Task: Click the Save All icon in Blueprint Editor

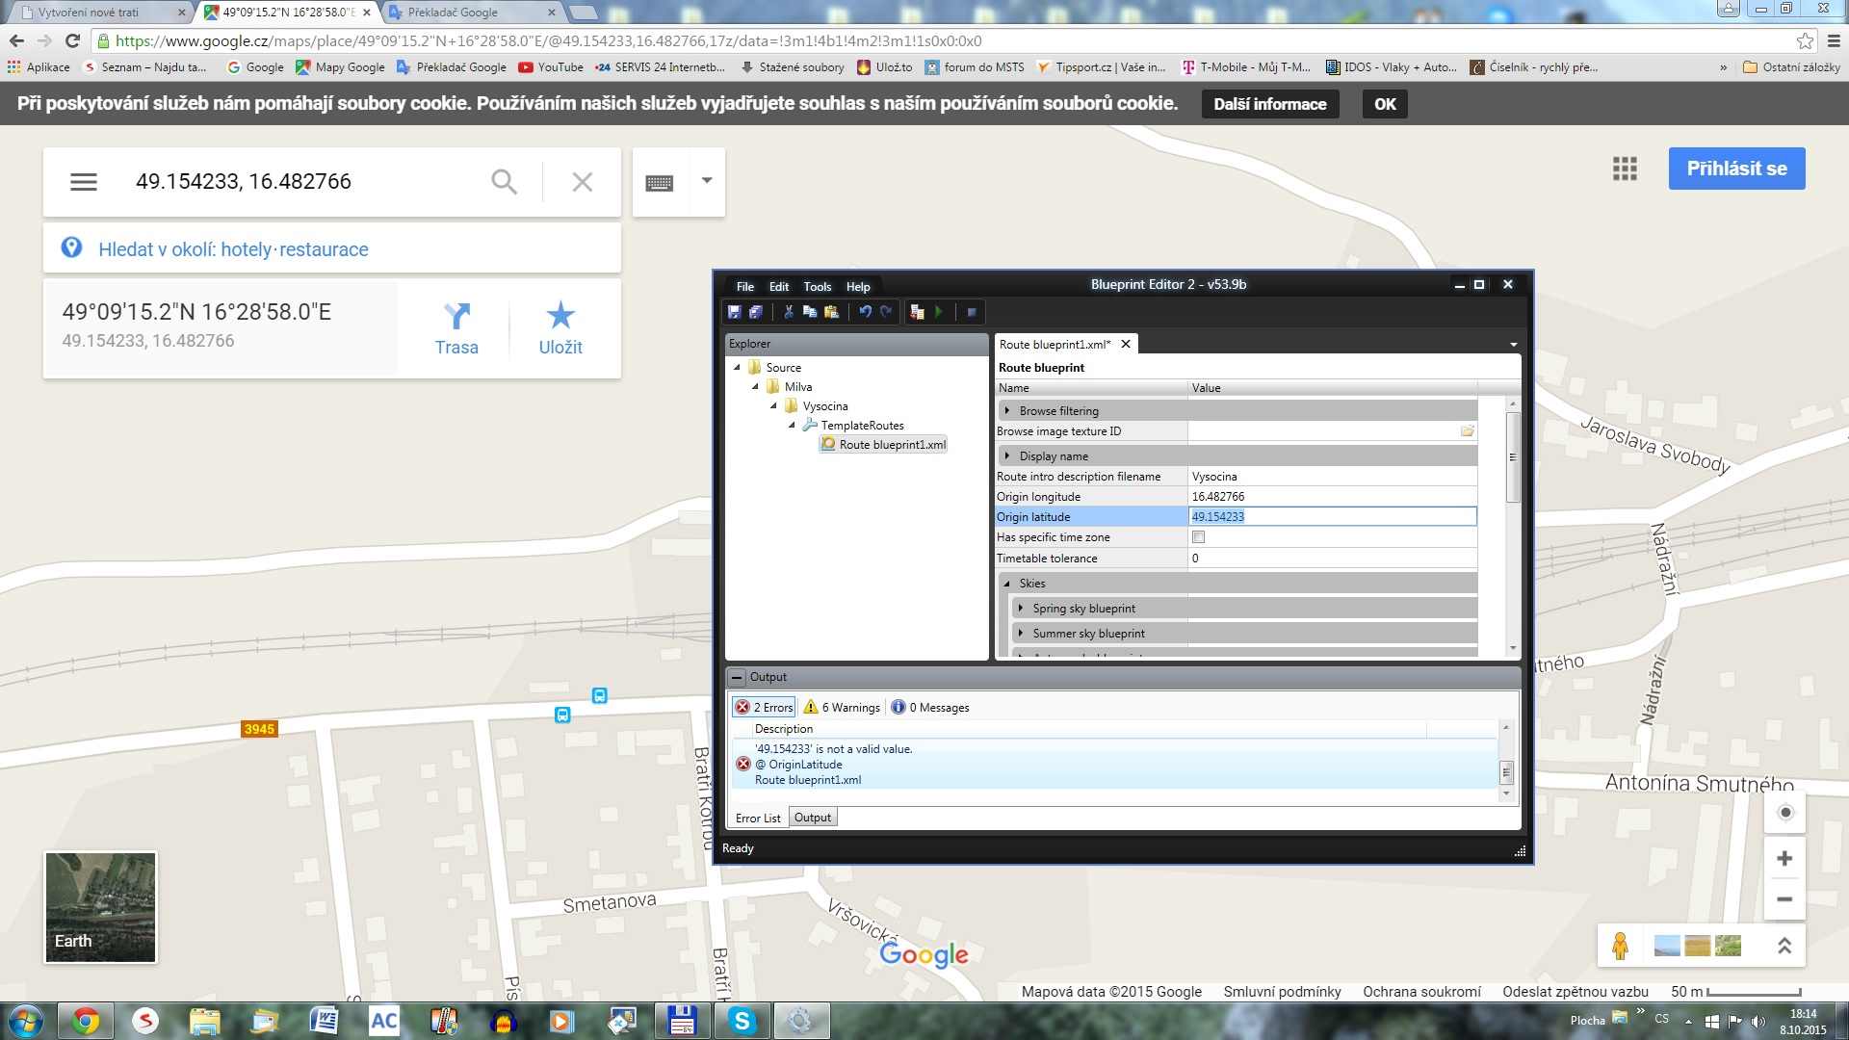Action: click(756, 312)
